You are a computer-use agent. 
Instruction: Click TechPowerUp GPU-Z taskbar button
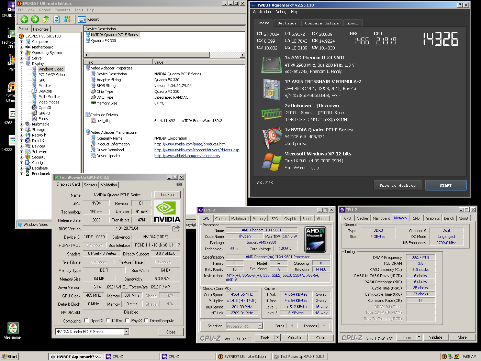click(300, 357)
